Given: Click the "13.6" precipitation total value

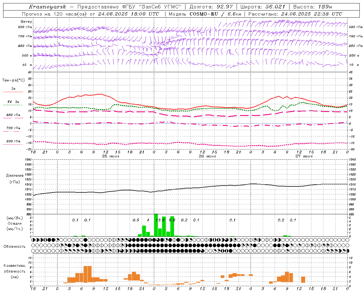Looking at the screenshot, I should [x=160, y=220].
